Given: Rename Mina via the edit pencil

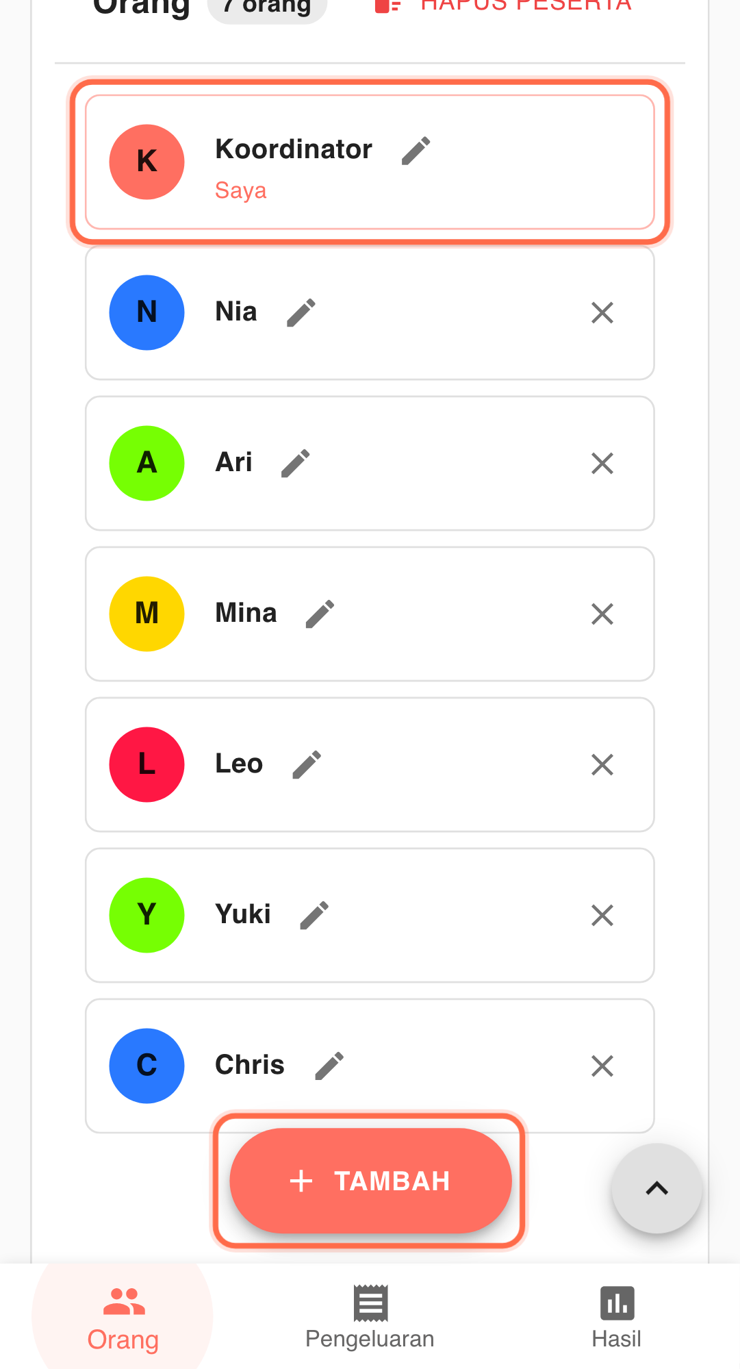Looking at the screenshot, I should [320, 614].
